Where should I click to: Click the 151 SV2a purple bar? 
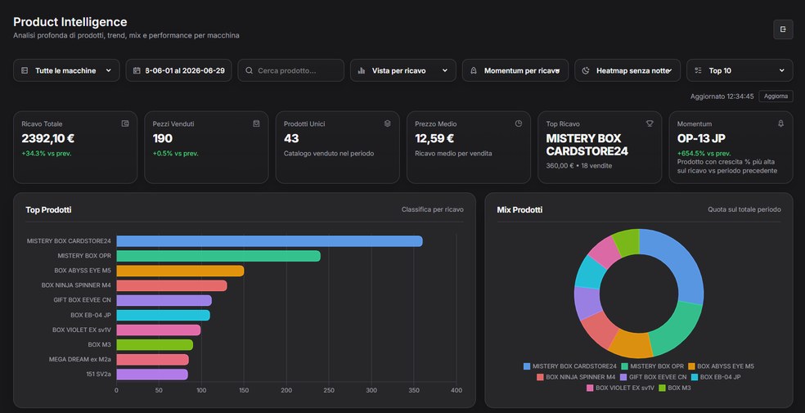(x=152, y=375)
